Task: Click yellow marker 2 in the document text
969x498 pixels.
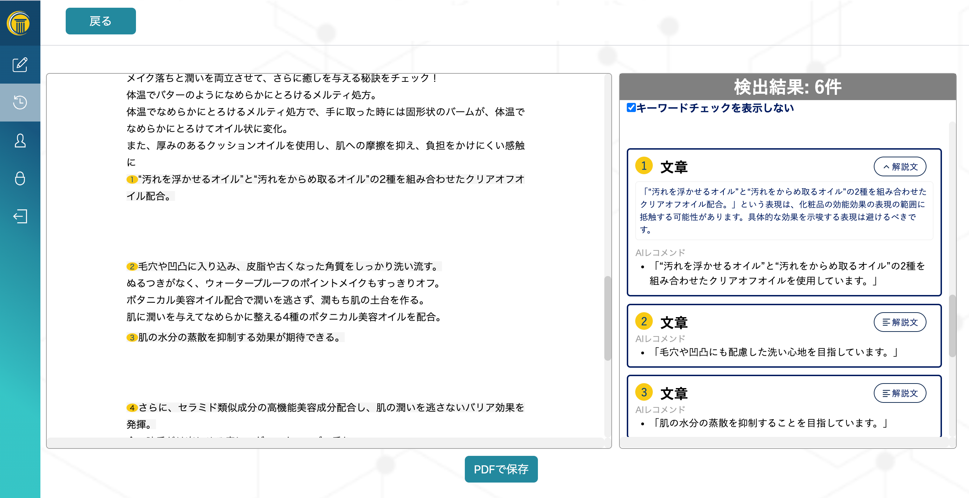Action: [132, 267]
